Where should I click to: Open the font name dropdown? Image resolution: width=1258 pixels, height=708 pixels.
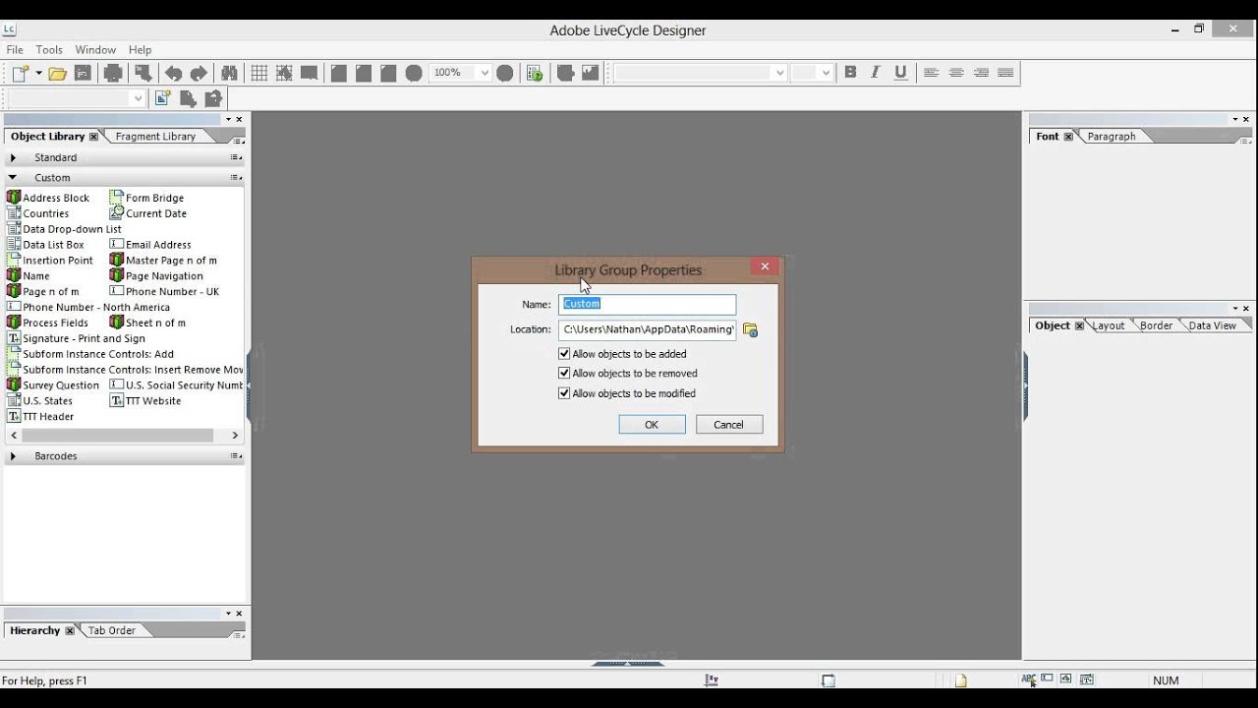coord(779,73)
